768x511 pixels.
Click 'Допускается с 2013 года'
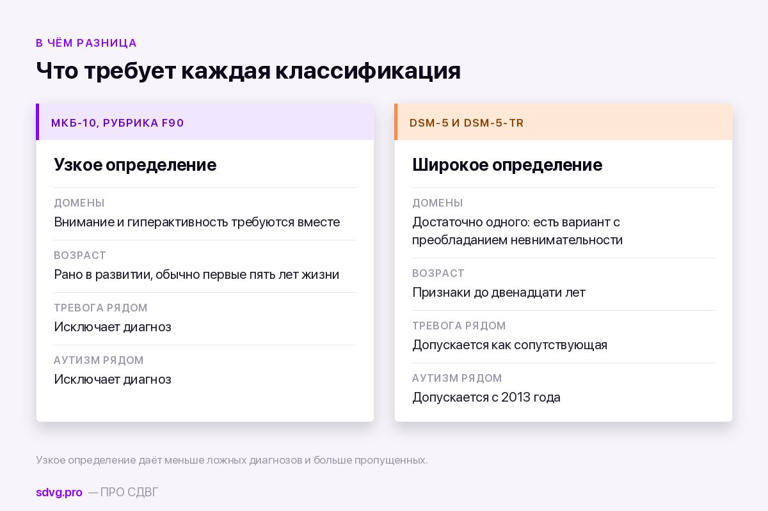click(486, 397)
